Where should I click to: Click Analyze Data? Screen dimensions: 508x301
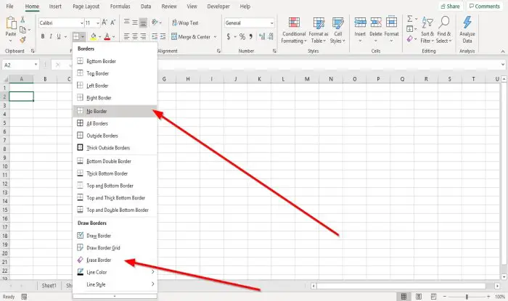click(467, 30)
